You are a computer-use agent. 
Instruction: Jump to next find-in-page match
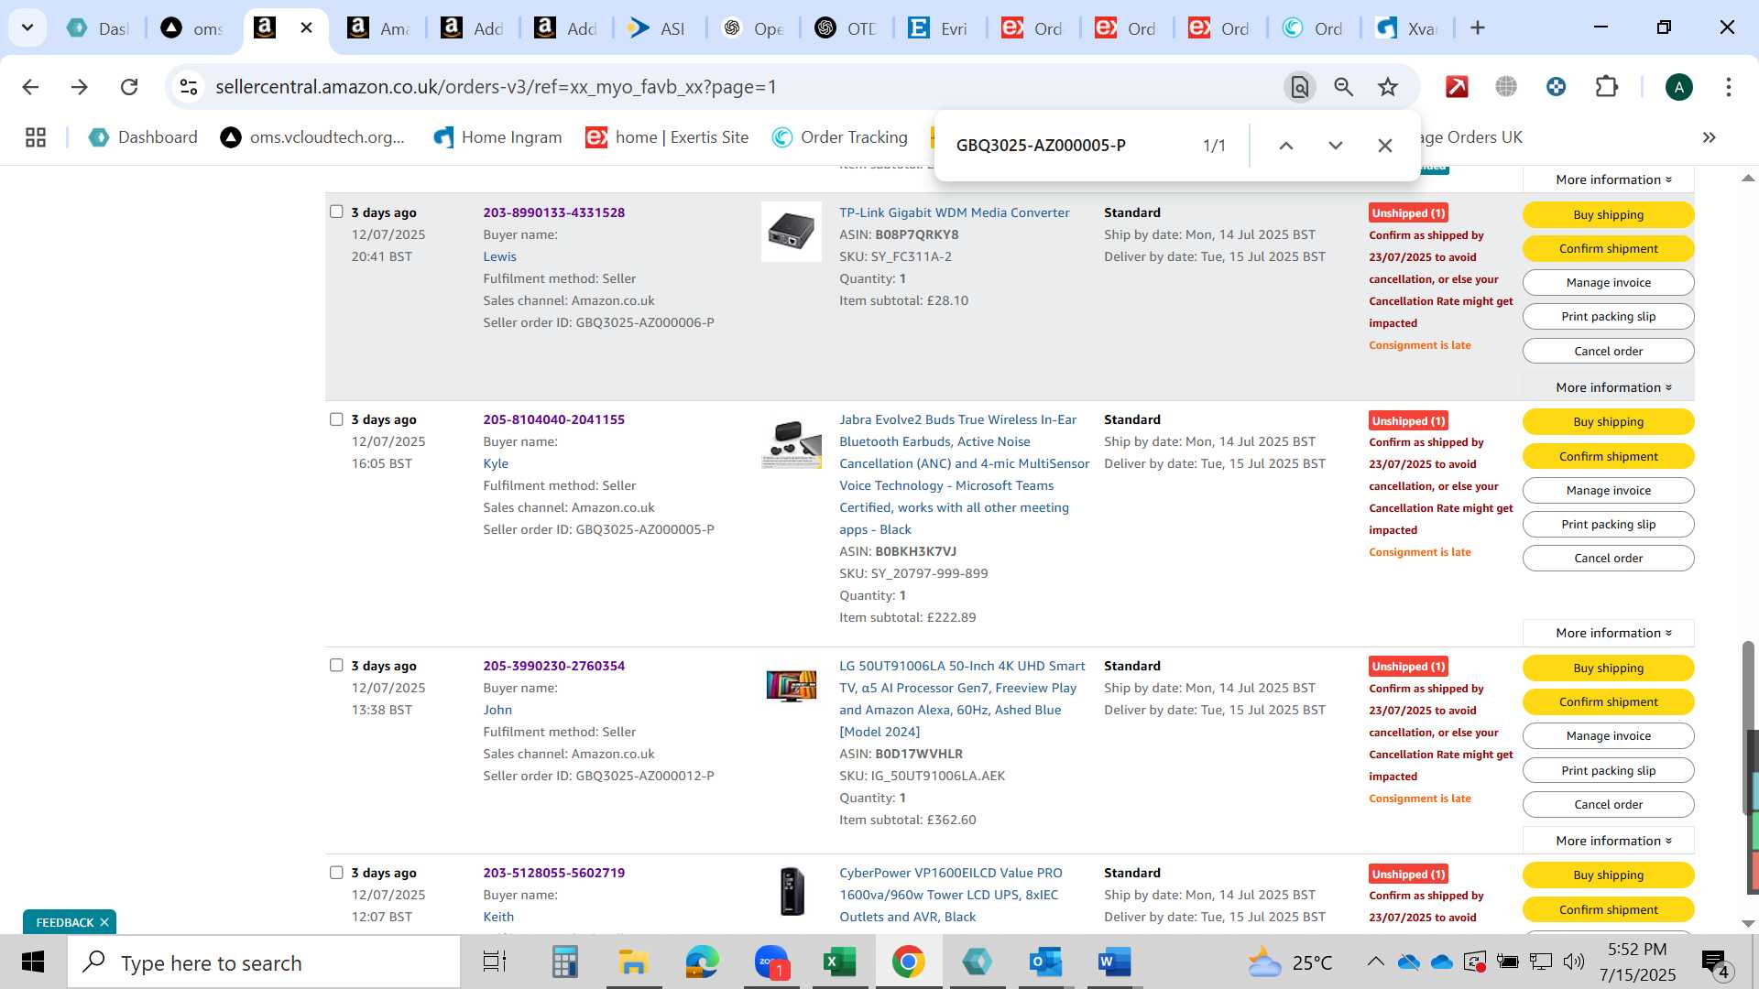tap(1336, 146)
